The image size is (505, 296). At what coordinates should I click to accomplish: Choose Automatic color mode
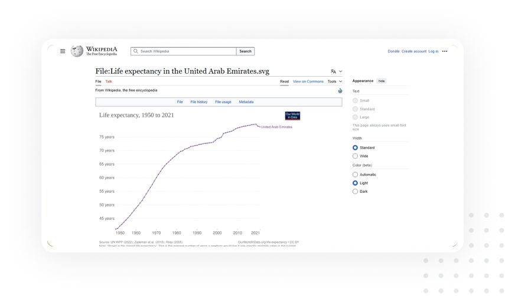click(x=355, y=175)
